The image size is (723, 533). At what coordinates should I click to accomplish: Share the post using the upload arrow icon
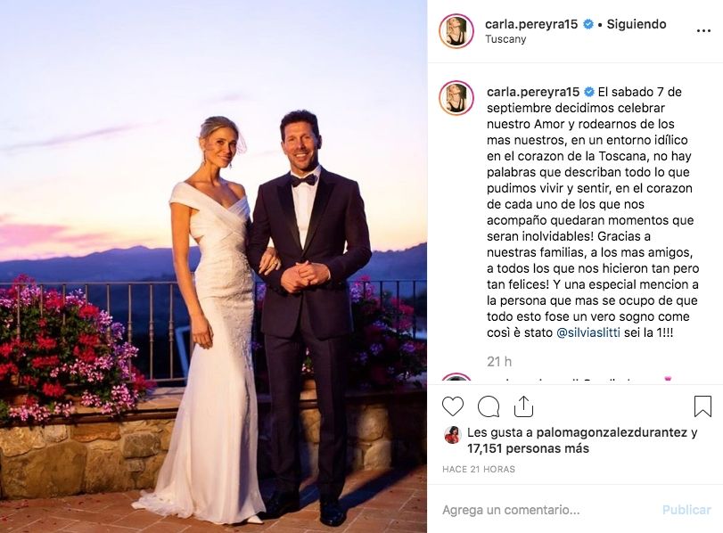pos(524,406)
